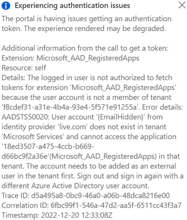The width and height of the screenshot is (187, 220).
Task: Click the 'Details:' label
Action: (x=13, y=78)
